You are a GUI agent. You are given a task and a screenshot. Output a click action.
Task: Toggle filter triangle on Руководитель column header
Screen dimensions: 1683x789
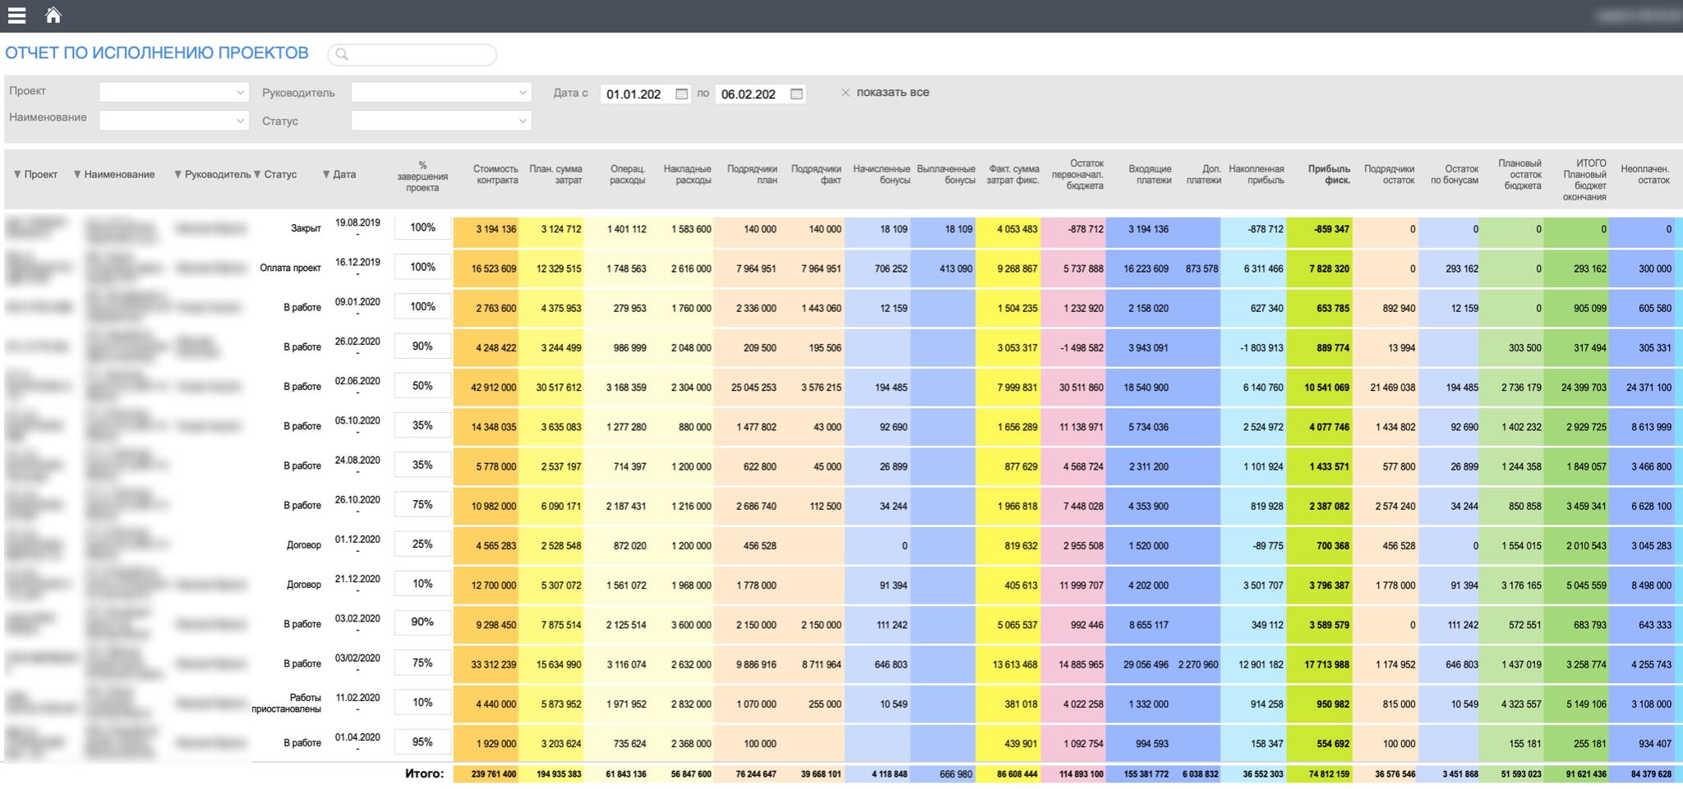tap(178, 174)
